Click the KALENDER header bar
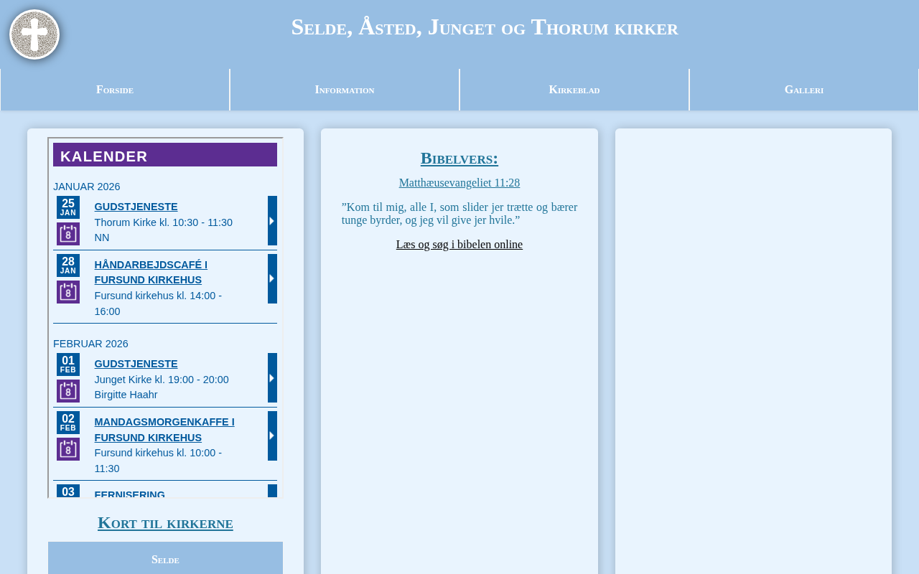The image size is (919, 574). (165, 155)
